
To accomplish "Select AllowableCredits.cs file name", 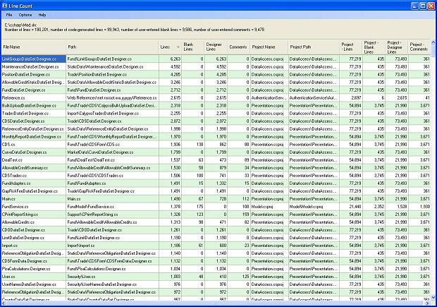I will [x=18, y=222].
